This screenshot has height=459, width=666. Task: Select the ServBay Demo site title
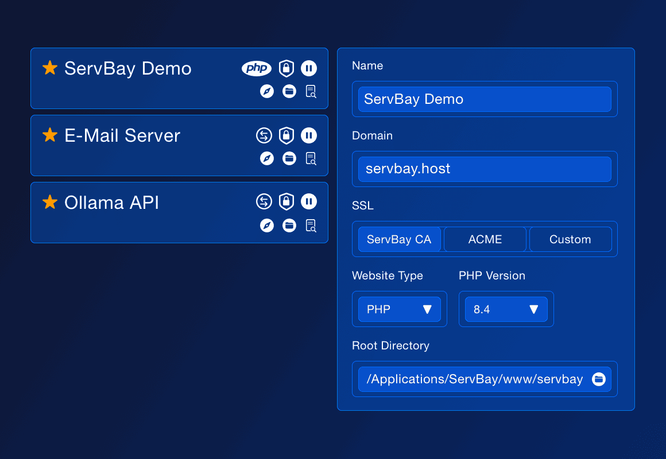coord(128,69)
